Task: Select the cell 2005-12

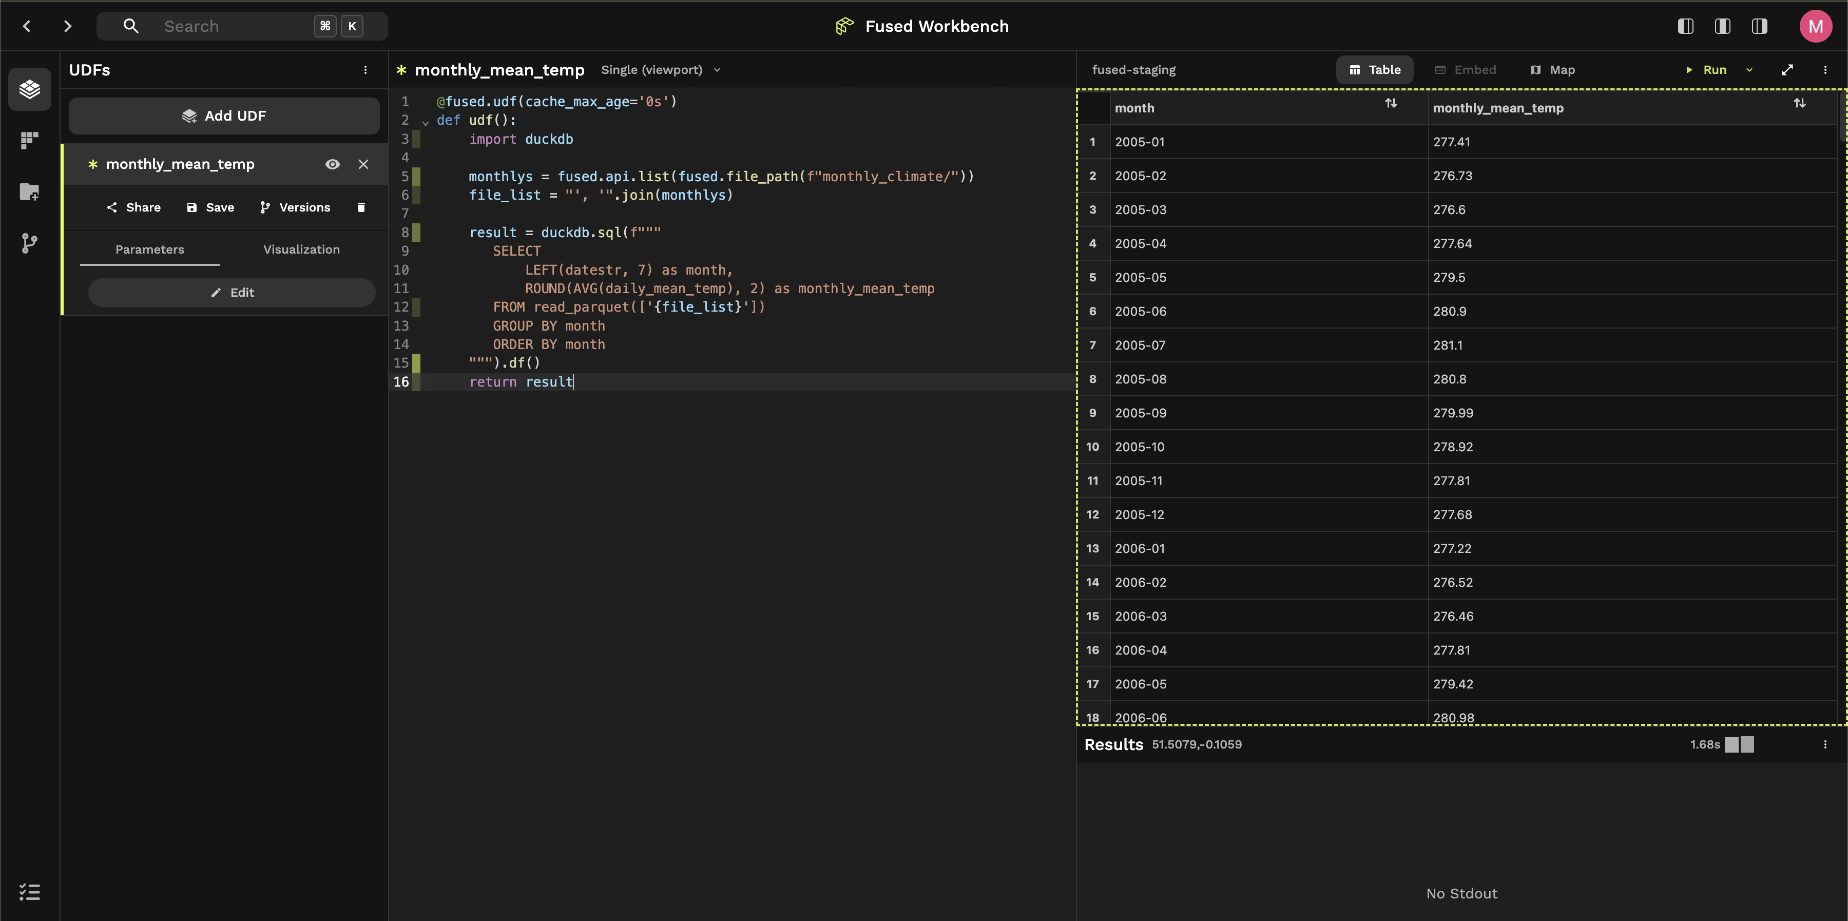Action: [1268, 514]
